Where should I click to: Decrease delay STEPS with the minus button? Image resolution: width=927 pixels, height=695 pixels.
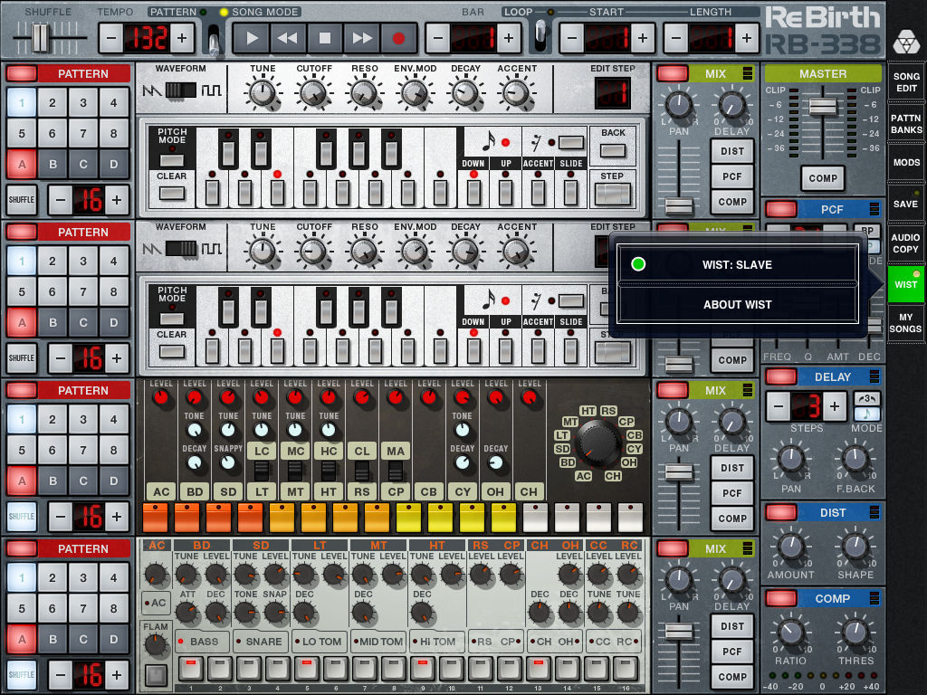point(779,406)
